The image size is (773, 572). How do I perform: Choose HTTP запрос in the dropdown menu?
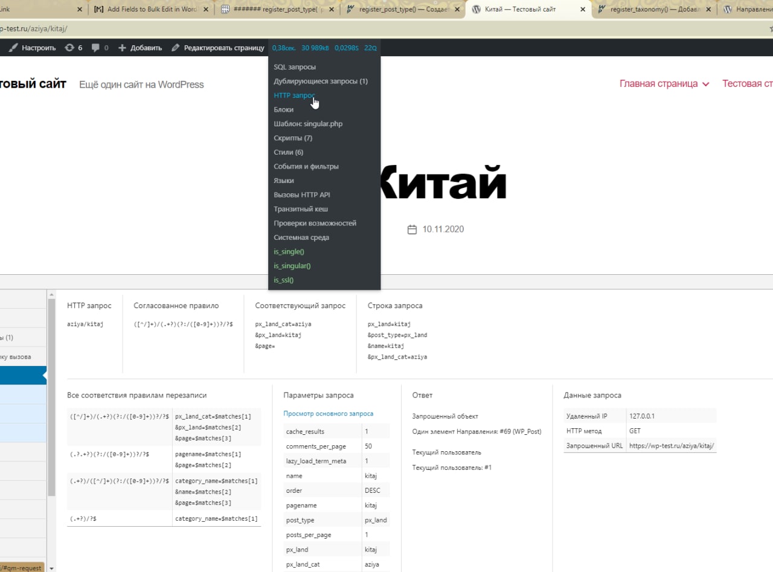coord(294,95)
